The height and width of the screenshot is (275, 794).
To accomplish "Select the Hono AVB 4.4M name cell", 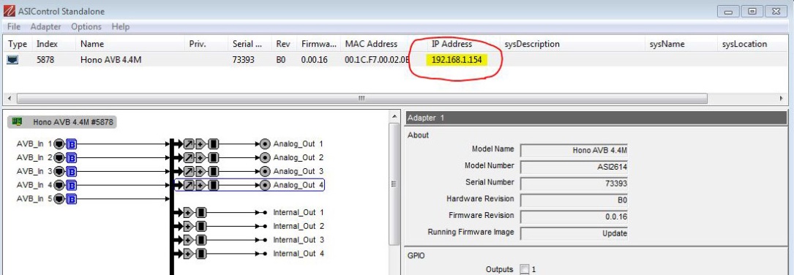I will point(111,60).
